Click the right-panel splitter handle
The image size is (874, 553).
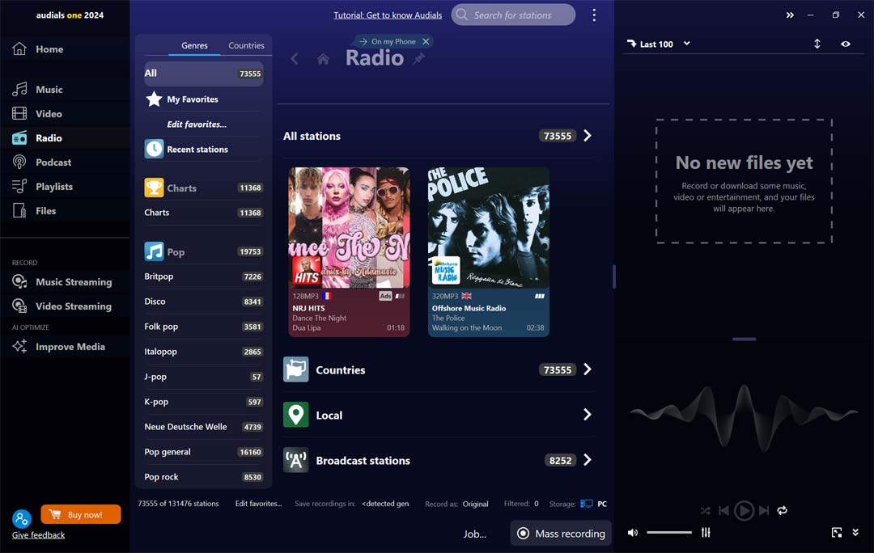(x=745, y=339)
